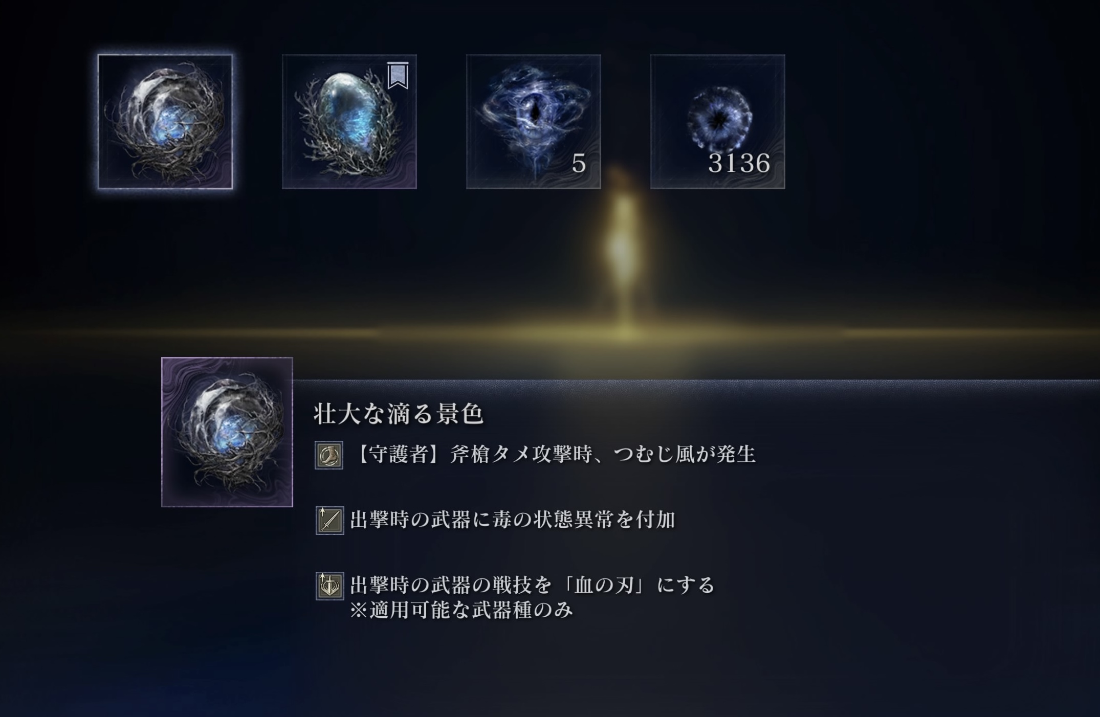Click the 3136 currency amount
1100x717 pixels.
pyautogui.click(x=739, y=164)
